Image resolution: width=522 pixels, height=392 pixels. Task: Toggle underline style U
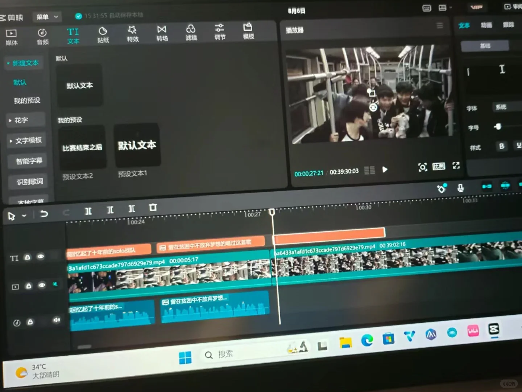pyautogui.click(x=519, y=145)
